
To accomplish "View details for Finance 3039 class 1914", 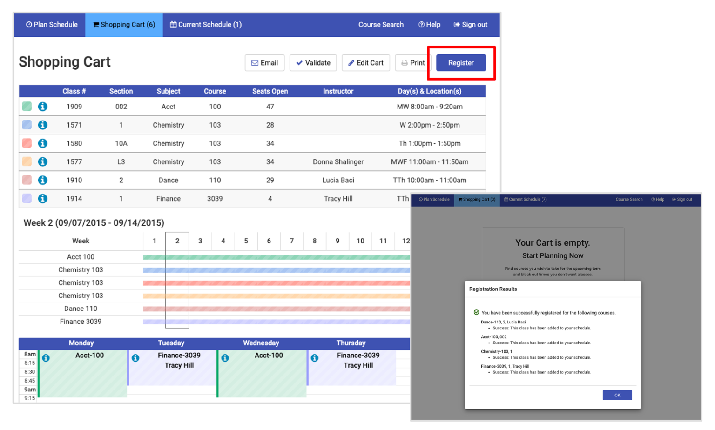I will (42, 199).
